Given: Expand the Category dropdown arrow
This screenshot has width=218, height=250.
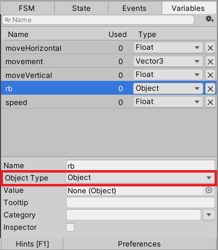Looking at the screenshot, I should pos(209,214).
